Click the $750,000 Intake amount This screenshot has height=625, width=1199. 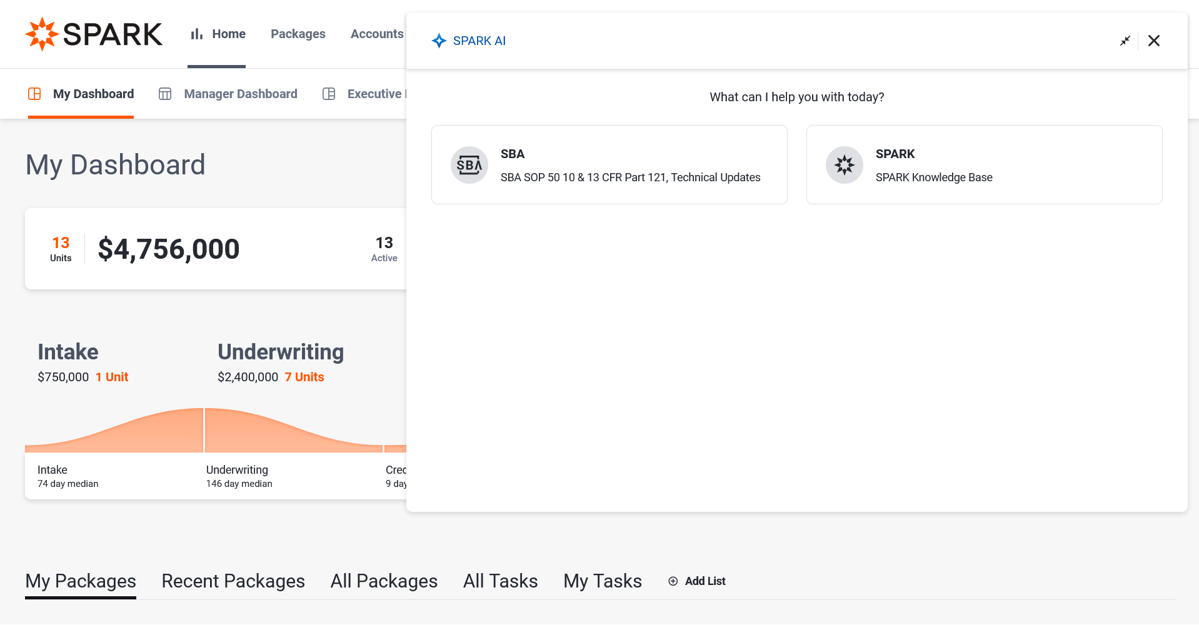[63, 377]
